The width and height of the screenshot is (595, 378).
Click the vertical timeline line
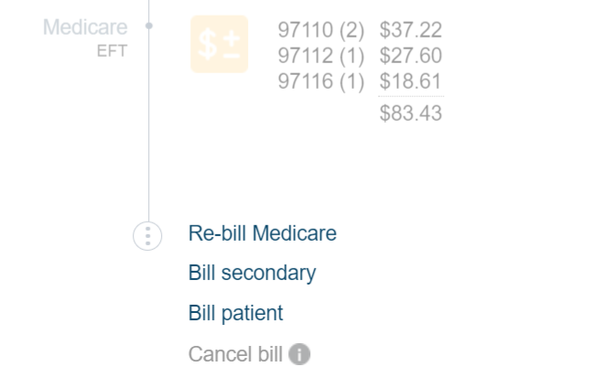[149, 137]
